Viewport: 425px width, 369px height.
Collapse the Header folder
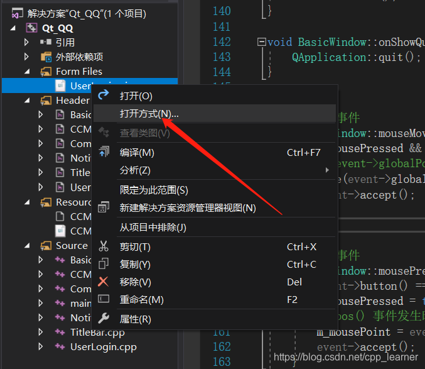click(x=27, y=101)
